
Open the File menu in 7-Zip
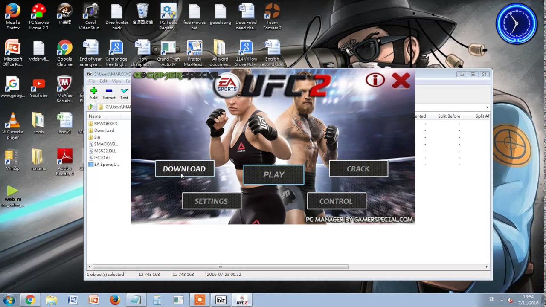coord(91,81)
